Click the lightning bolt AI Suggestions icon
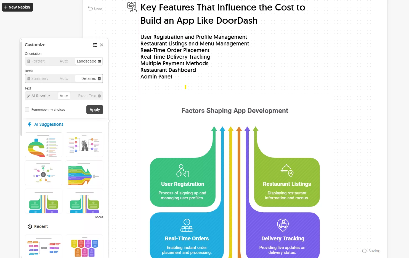 (30, 124)
